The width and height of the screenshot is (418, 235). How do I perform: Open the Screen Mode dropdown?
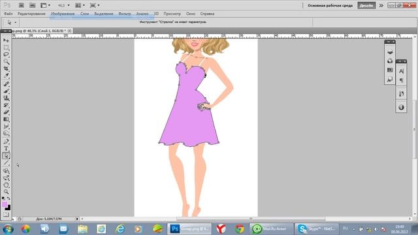pos(95,5)
